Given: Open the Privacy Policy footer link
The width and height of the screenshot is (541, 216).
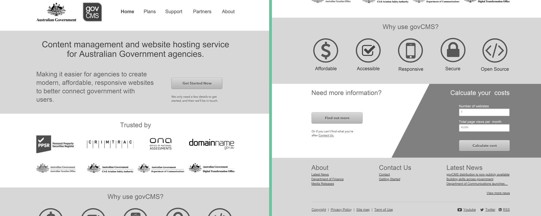Looking at the screenshot, I should point(341,210).
